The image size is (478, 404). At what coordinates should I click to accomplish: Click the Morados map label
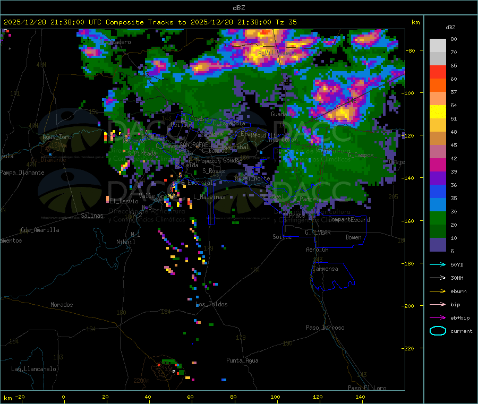62,305
